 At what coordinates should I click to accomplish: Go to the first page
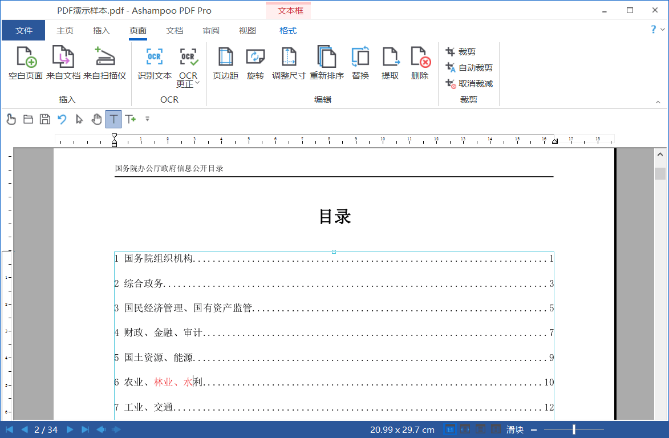point(9,429)
